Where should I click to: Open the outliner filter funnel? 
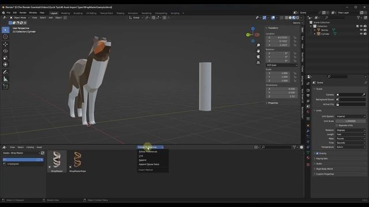(359, 18)
